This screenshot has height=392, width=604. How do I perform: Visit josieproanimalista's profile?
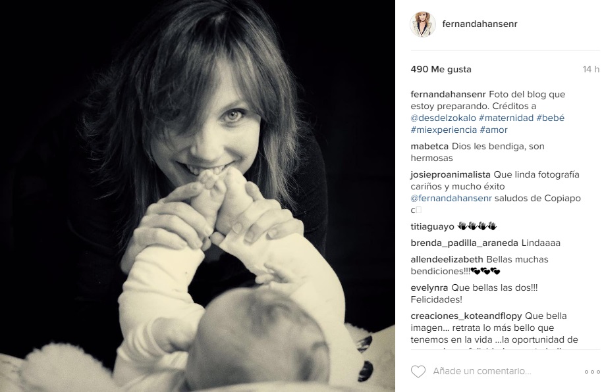(451, 175)
